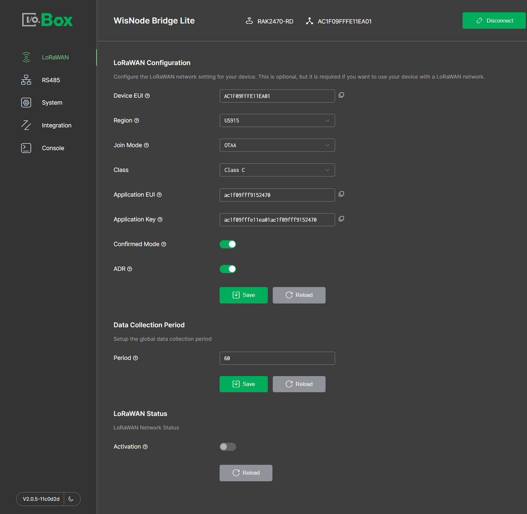The image size is (527, 514).
Task: Click the Setup the global data collection period text
Action: pos(162,339)
